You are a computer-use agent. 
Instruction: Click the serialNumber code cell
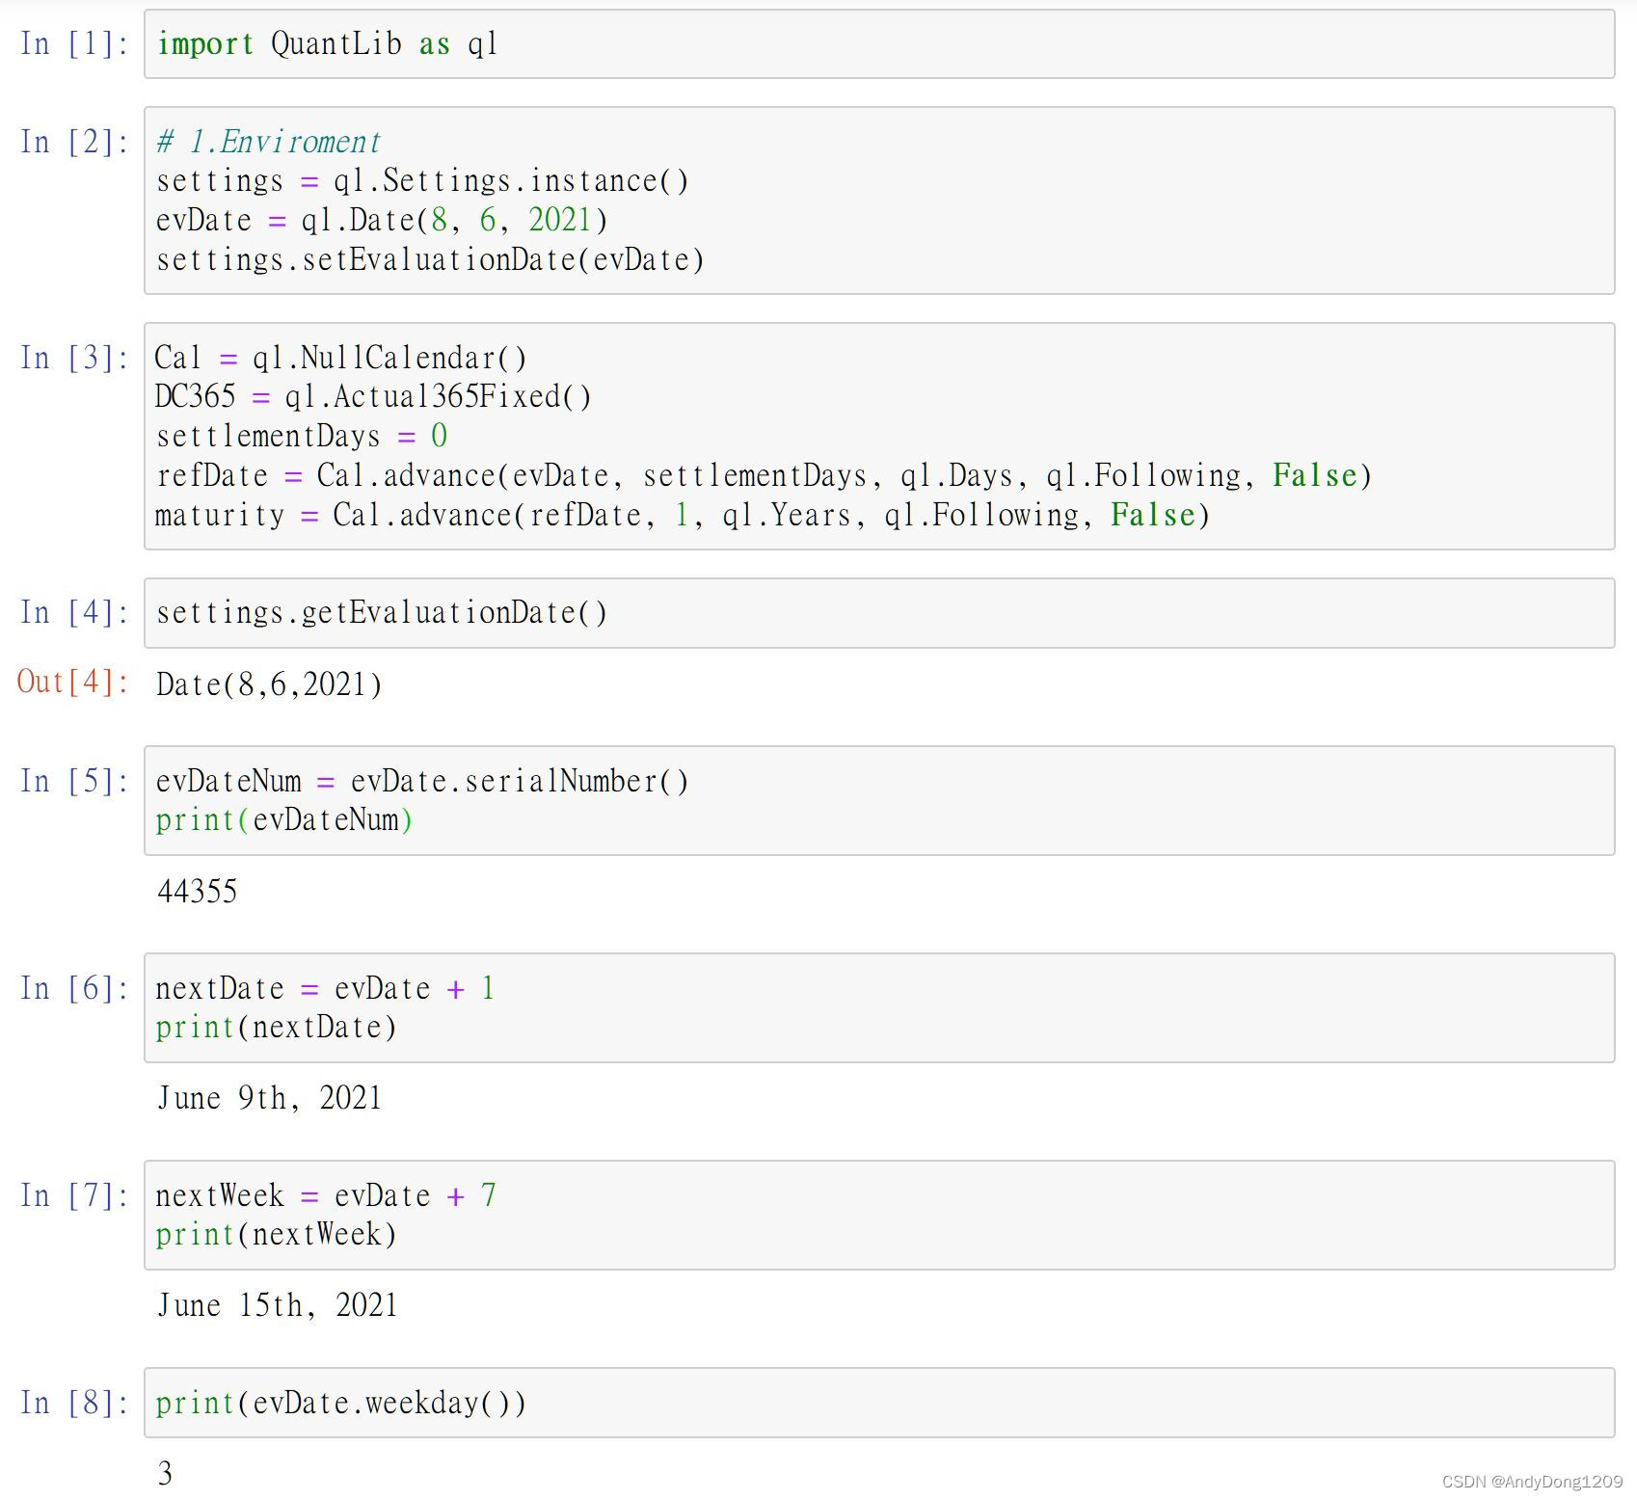click(x=879, y=800)
